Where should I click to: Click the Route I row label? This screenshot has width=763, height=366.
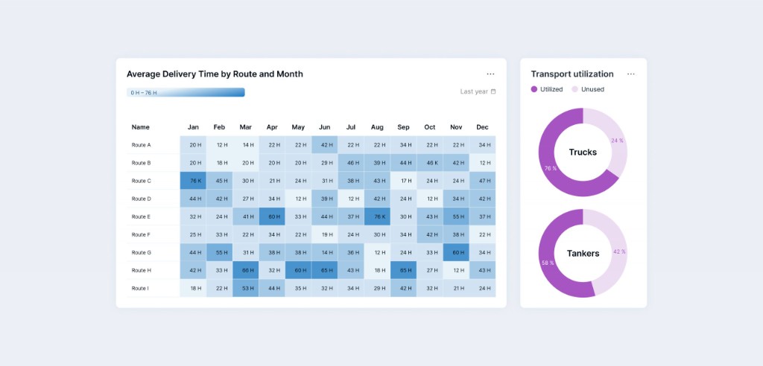(141, 288)
